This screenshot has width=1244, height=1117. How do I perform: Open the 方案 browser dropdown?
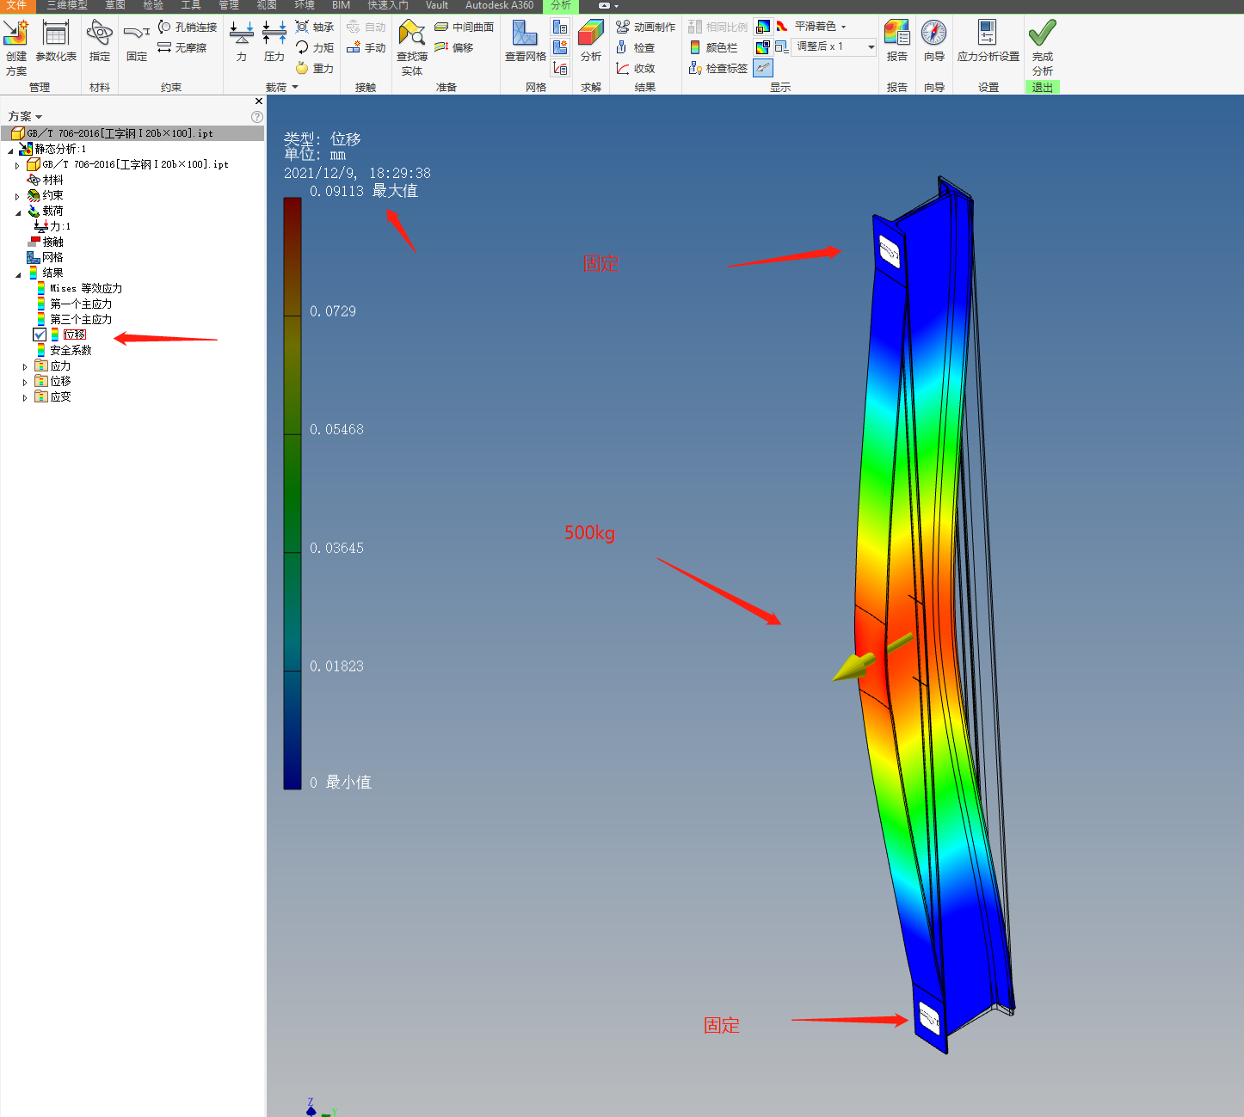click(x=25, y=116)
